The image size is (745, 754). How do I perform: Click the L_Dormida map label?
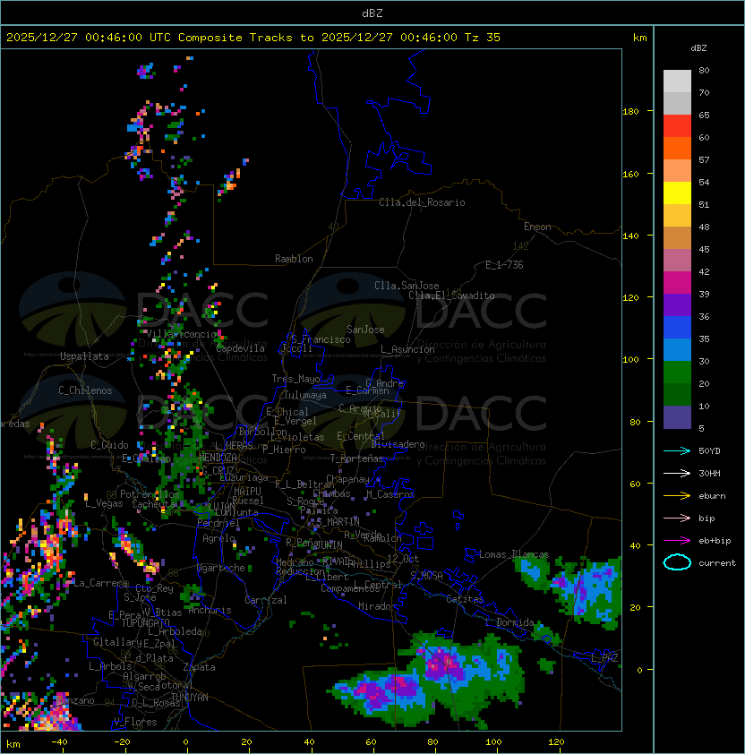pyautogui.click(x=510, y=622)
